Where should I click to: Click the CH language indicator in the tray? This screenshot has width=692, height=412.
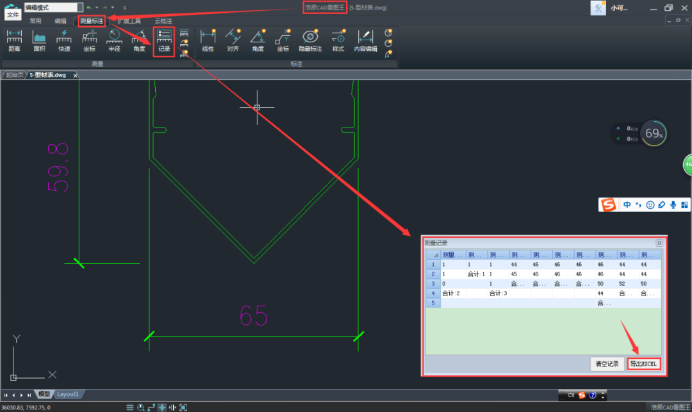click(571, 395)
